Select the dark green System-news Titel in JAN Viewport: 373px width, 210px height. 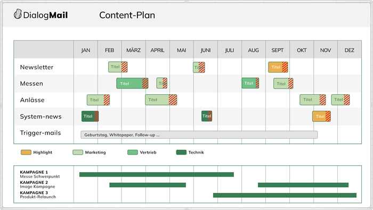90,116
